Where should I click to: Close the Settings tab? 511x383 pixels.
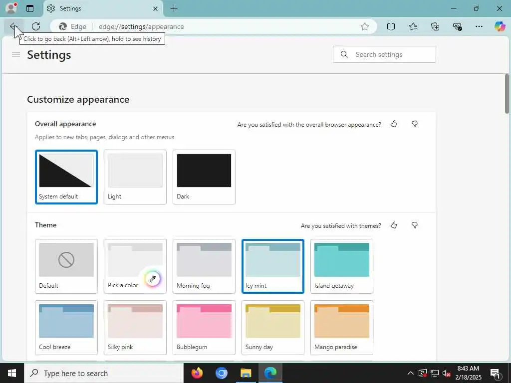point(156,8)
